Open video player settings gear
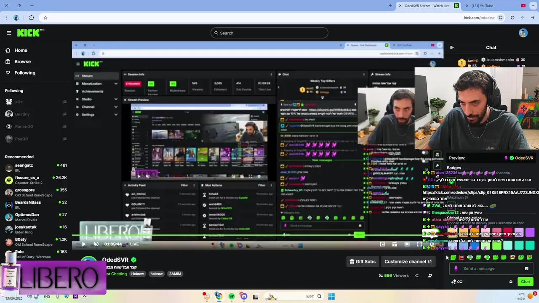 click(x=432, y=244)
